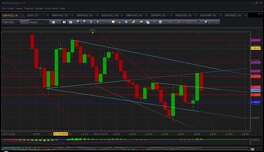Open the Chart menu
The image size is (264, 152).
(11, 8)
